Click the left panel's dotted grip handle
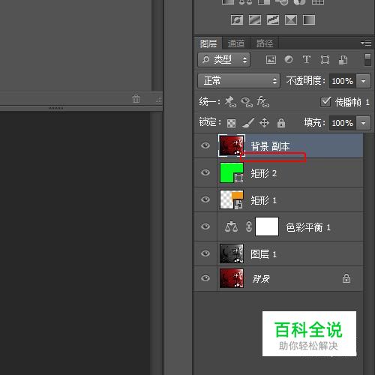Image resolution: width=375 pixels, height=375 pixels. click(55, 108)
